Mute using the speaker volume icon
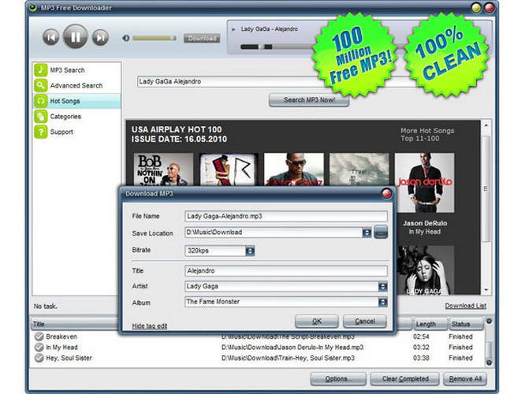The image size is (525, 394). click(126, 38)
